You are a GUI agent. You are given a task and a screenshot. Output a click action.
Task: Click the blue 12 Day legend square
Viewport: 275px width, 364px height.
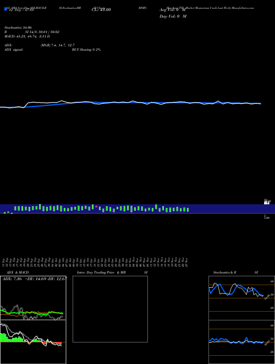pyautogui.click(x=5, y=9)
